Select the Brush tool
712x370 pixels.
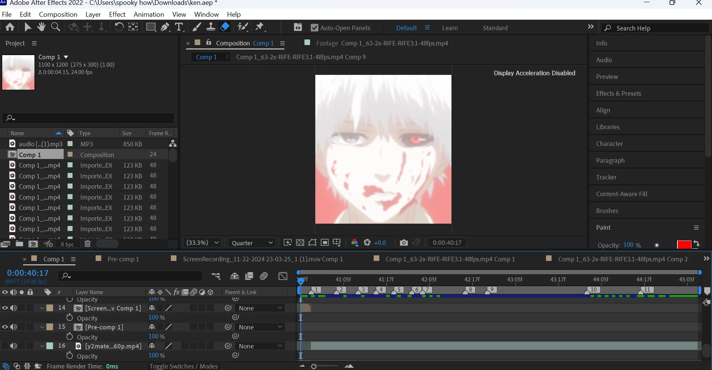pyautogui.click(x=197, y=27)
